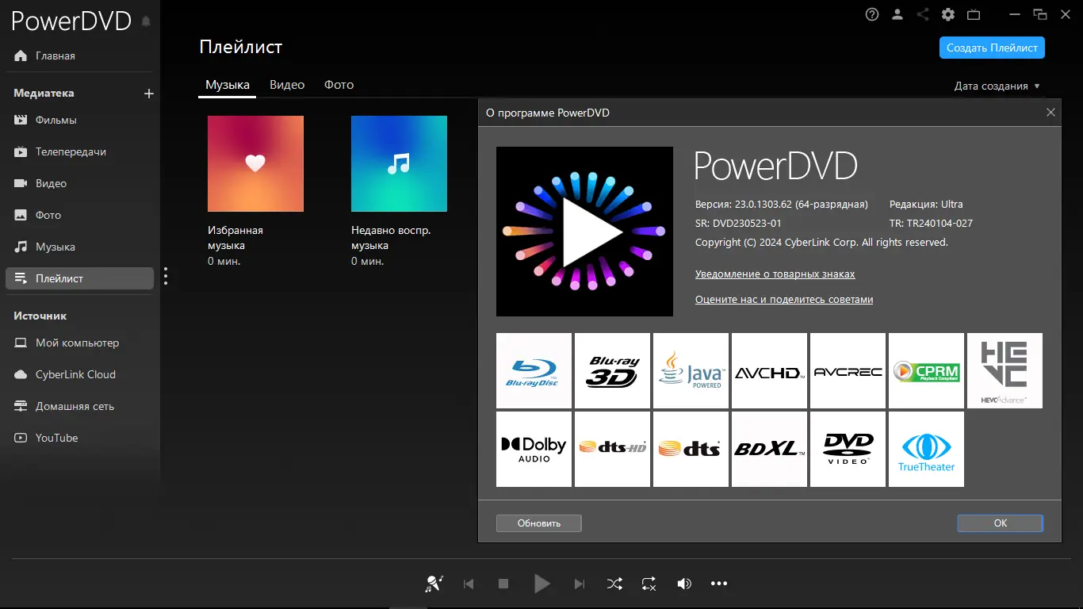Click the AVCREC logo tile
Image resolution: width=1083 pixels, height=609 pixels.
[848, 370]
